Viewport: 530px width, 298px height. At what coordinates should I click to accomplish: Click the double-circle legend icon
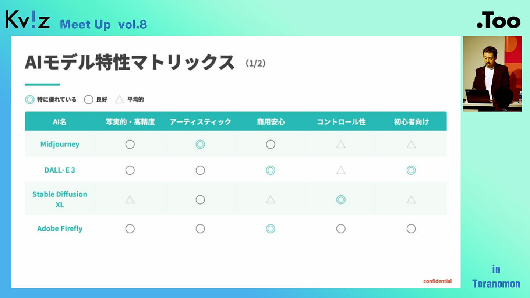(x=30, y=100)
